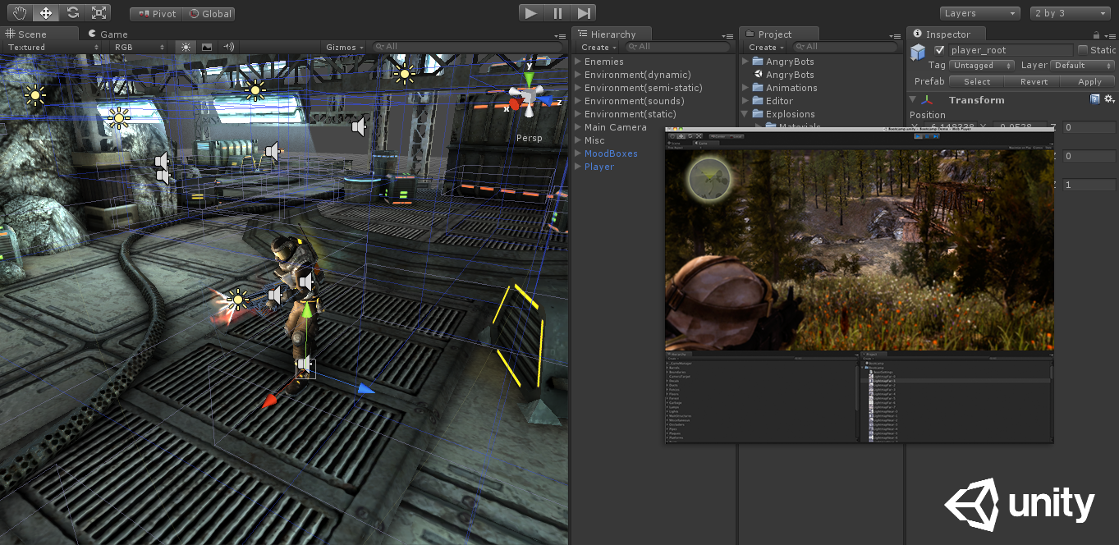
Task: Select the Move tool
Action: click(x=45, y=12)
